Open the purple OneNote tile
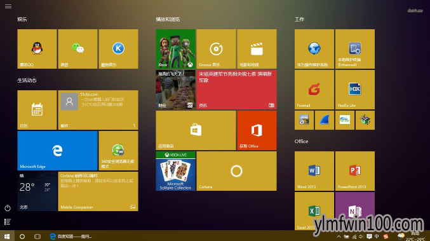 (x=355, y=211)
